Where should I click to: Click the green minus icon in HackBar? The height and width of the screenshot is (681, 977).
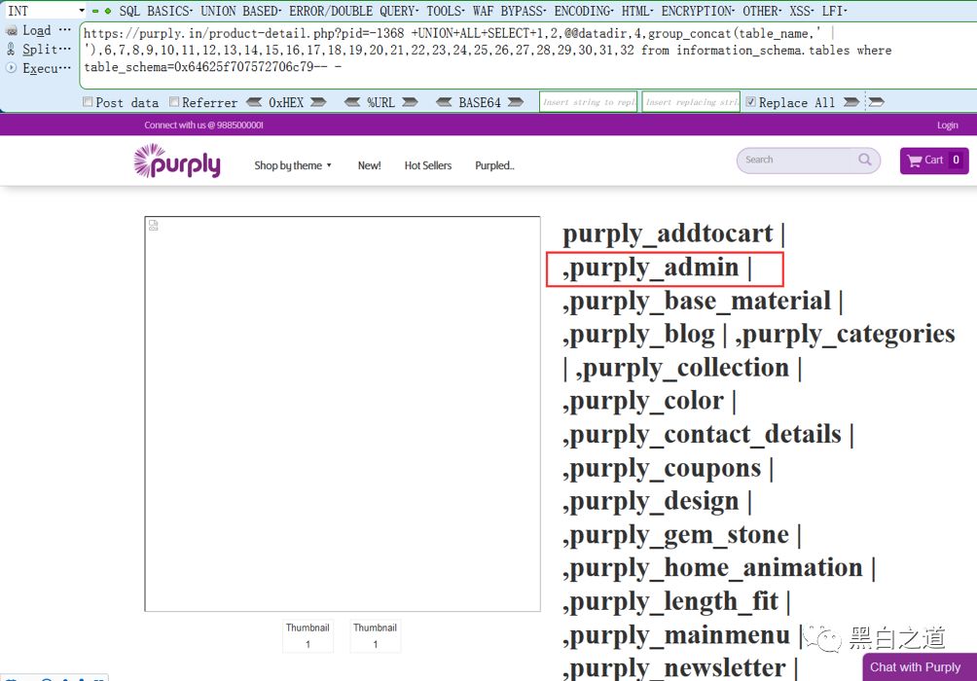tap(95, 12)
